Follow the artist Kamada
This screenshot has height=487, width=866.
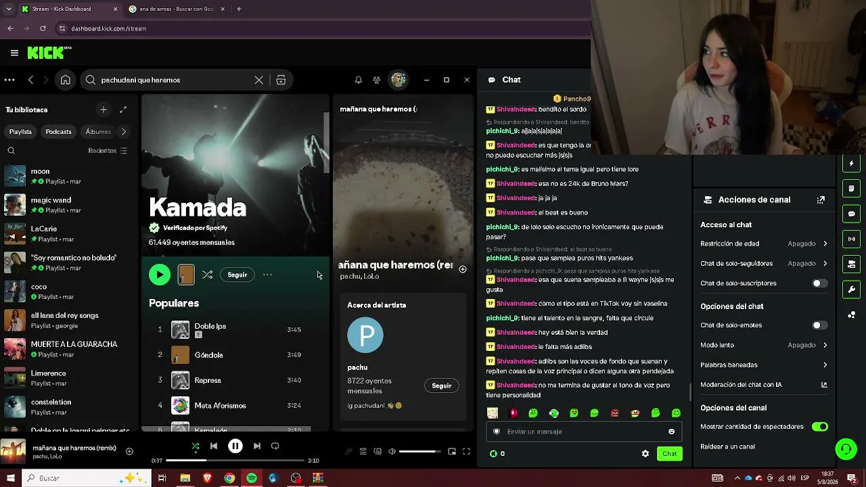(x=237, y=275)
